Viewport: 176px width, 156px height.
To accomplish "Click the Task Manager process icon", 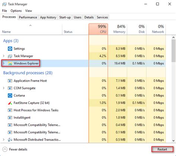I will pyautogui.click(x=10, y=56).
